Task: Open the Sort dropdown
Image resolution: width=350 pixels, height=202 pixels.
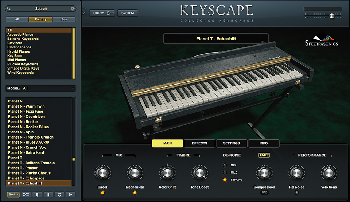Action: [13, 195]
